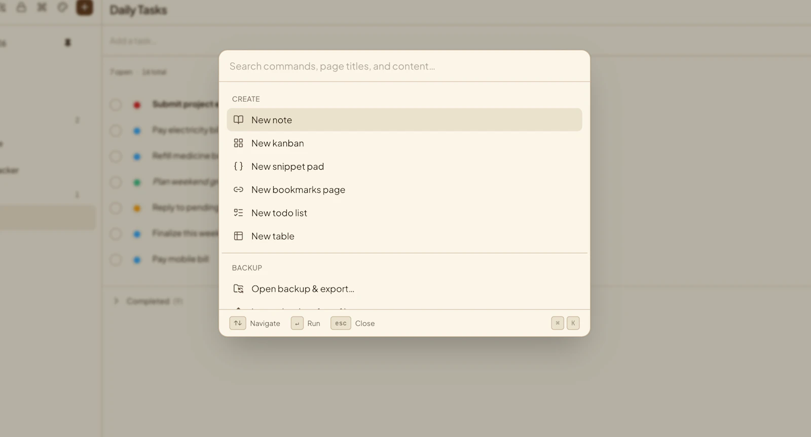811x437 pixels.
Task: Click the tag-like icon in background toolbar
Action: 62,7
